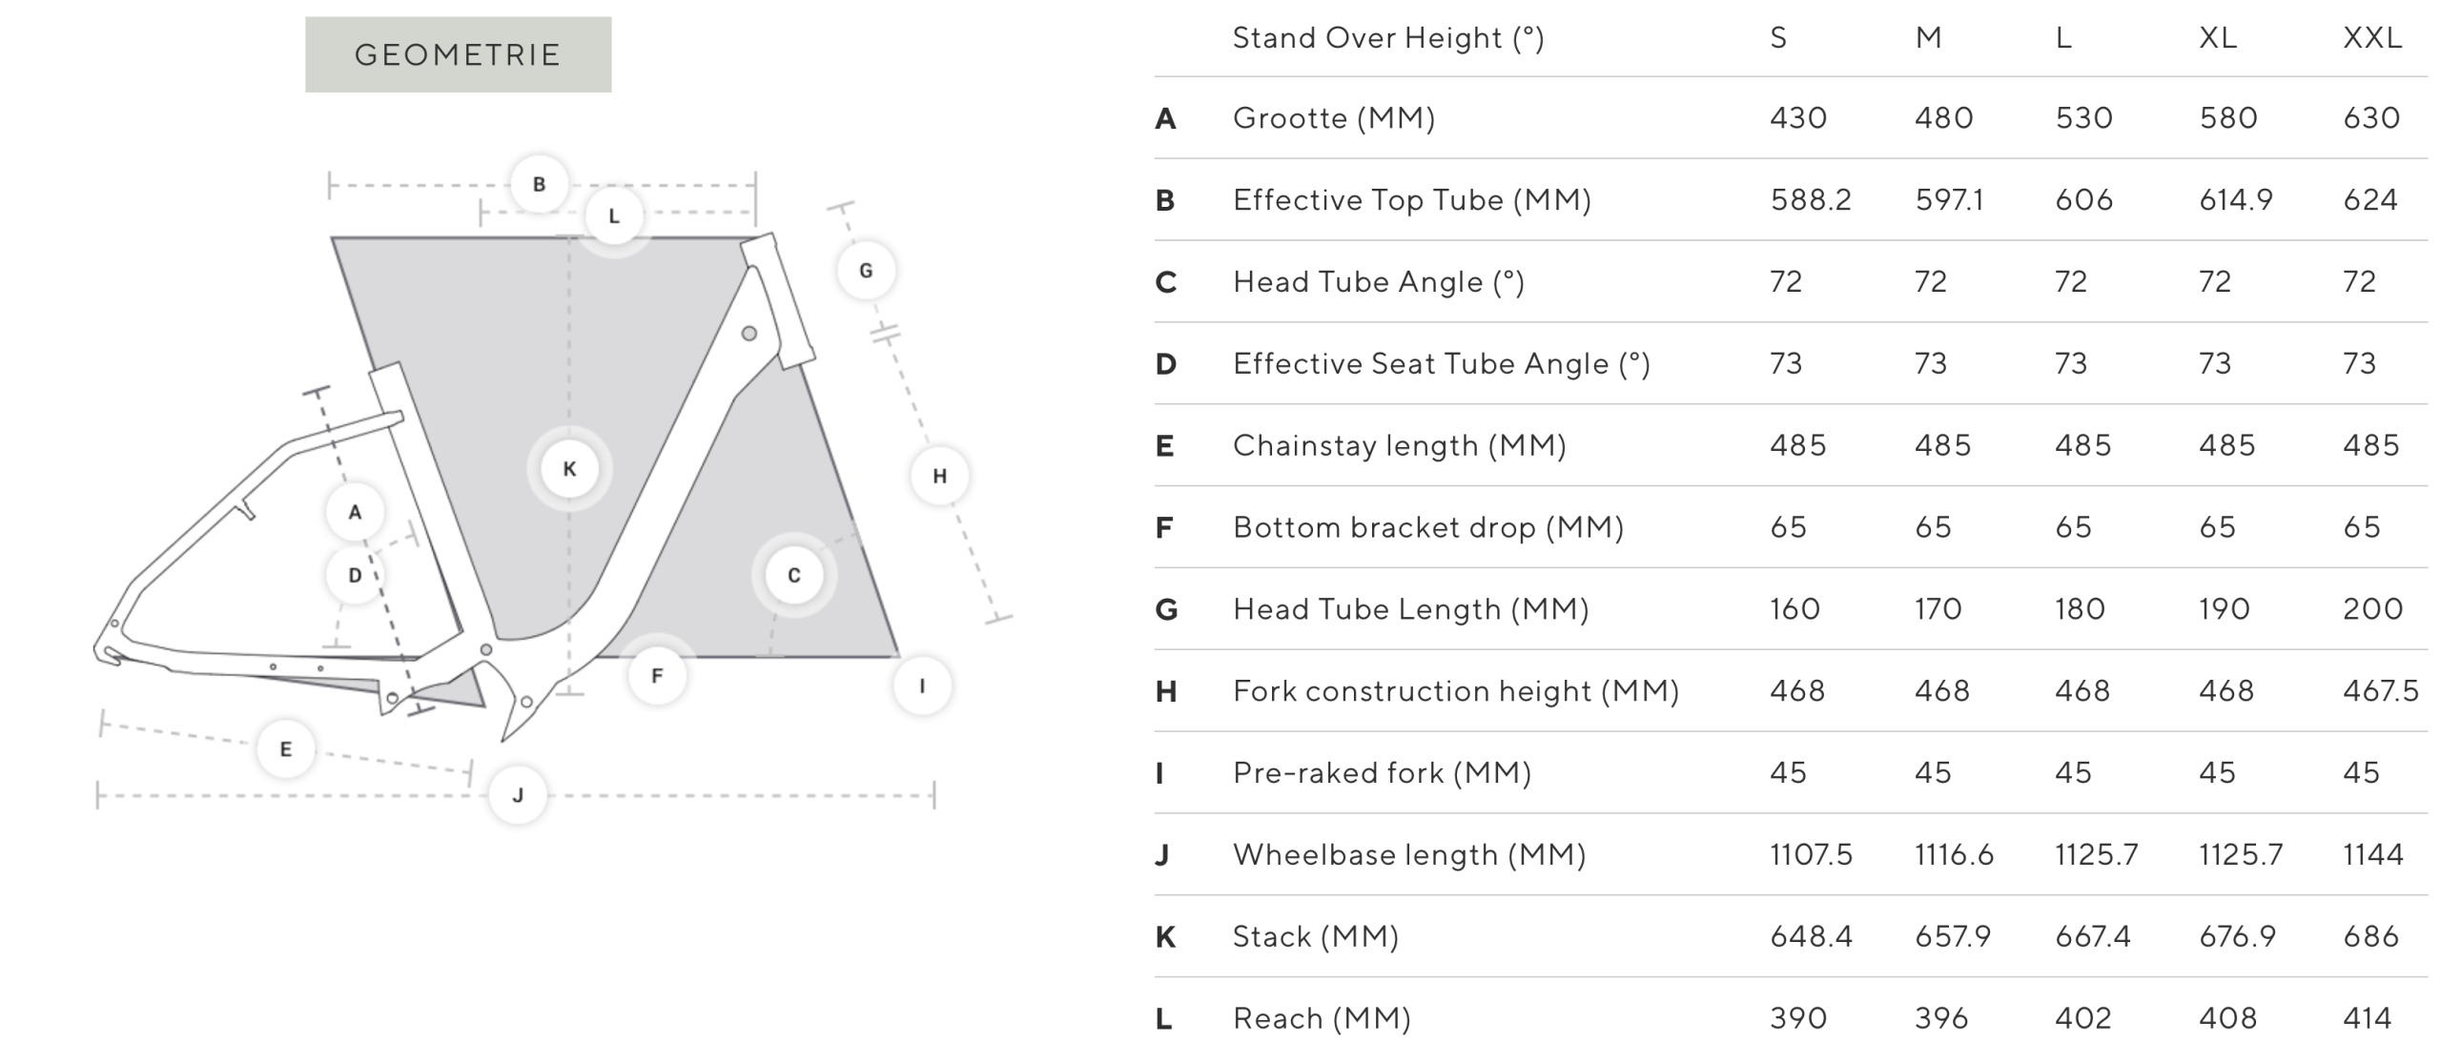This screenshot has width=2441, height=1064.
Task: Click the F bottom bracket marker
Action: pyautogui.click(x=657, y=676)
